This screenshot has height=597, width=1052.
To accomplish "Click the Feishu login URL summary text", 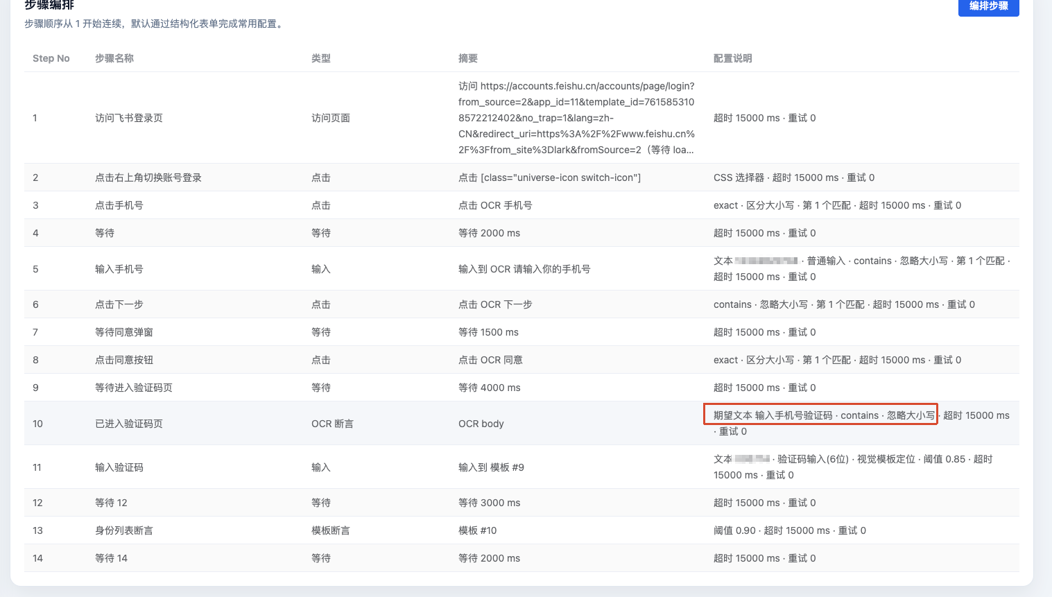I will [x=576, y=118].
